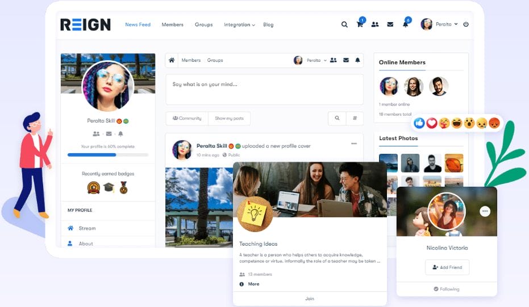Screen dimensions: 529x307
Task: Open notifications bell in top header
Action: [x=405, y=24]
